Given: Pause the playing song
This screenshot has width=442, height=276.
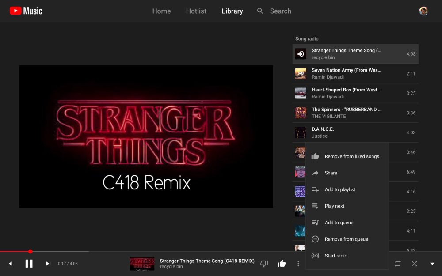Looking at the screenshot, I should (29, 263).
